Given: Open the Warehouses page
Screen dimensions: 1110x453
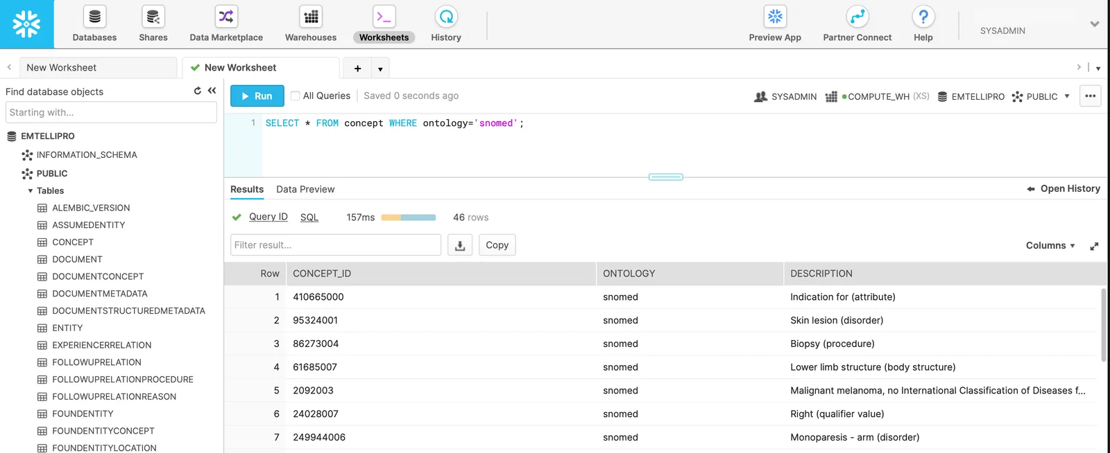Looking at the screenshot, I should click(x=311, y=24).
